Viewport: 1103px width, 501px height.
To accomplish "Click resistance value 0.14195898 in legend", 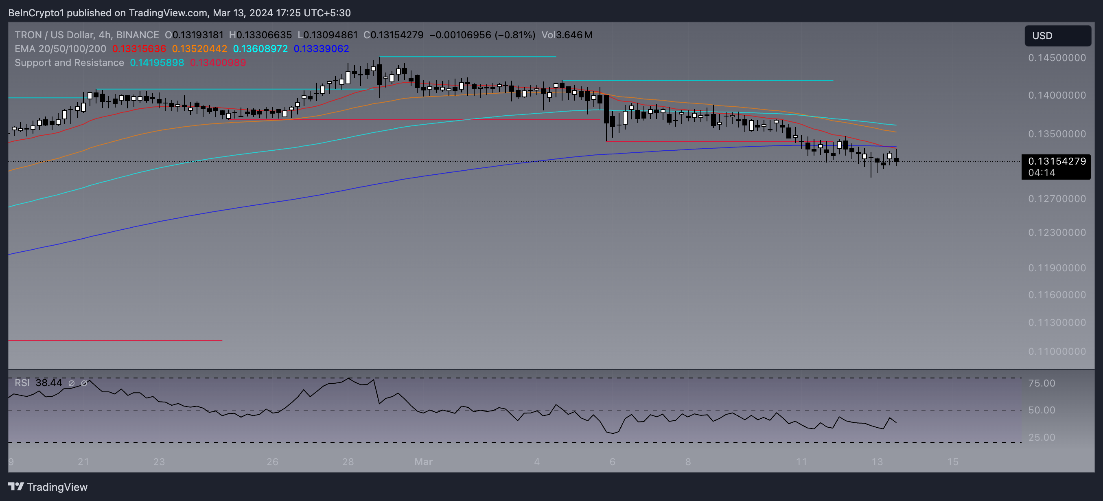I will (157, 63).
